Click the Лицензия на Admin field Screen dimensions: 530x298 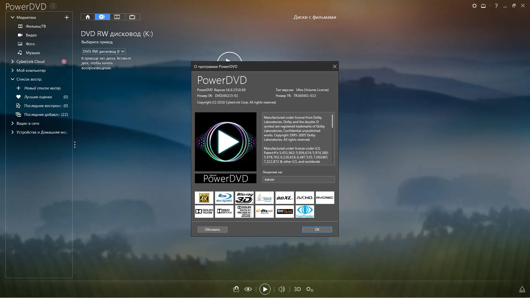[298, 180]
